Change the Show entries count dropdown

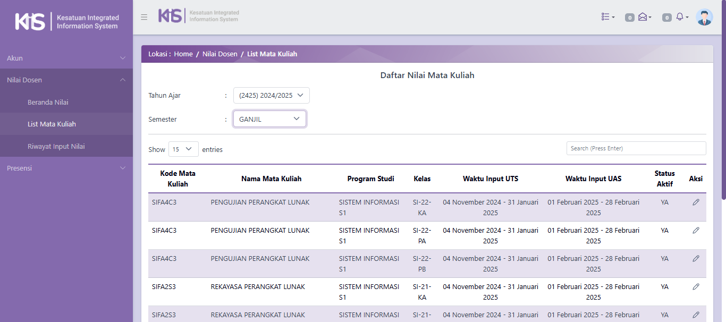183,149
